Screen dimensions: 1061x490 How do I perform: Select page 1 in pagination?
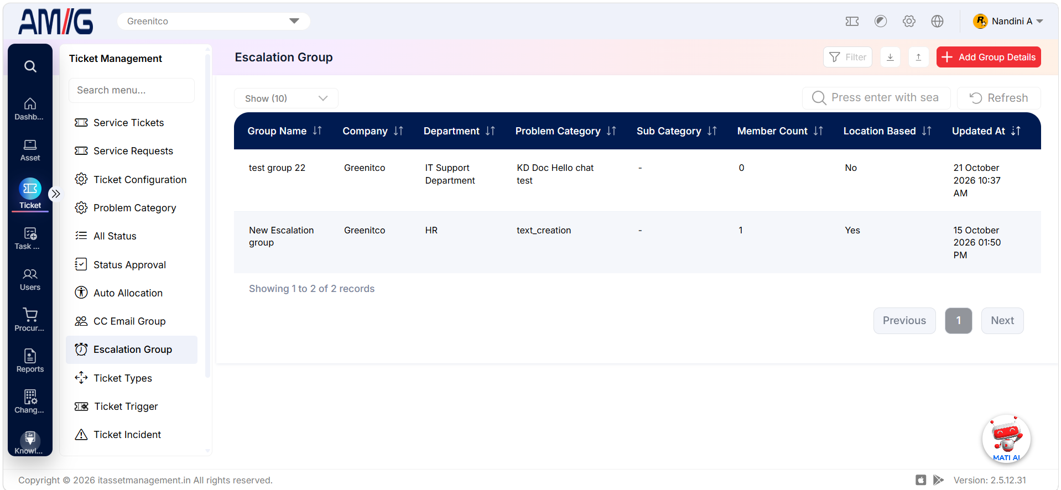(959, 321)
